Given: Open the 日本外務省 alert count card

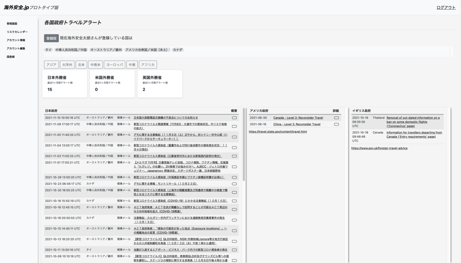Looking at the screenshot, I should click(x=65, y=84).
